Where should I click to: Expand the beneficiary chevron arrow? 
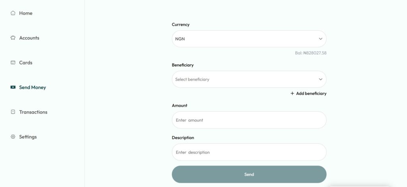click(320, 79)
